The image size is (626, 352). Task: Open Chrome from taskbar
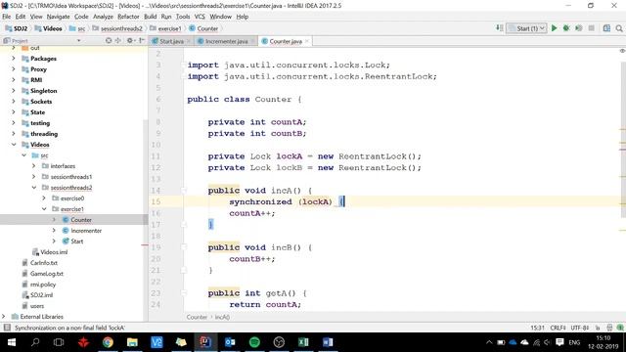108,342
